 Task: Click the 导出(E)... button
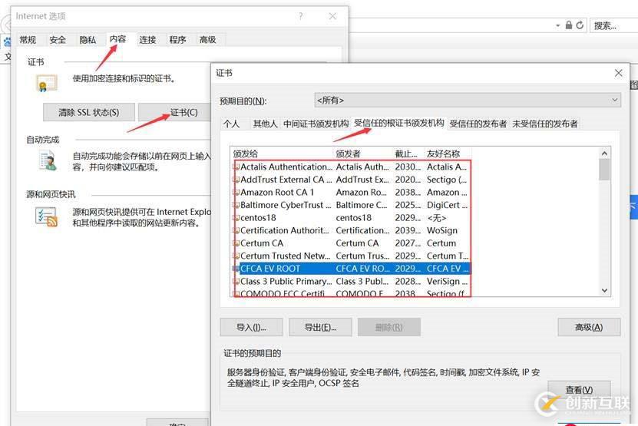pyautogui.click(x=320, y=327)
